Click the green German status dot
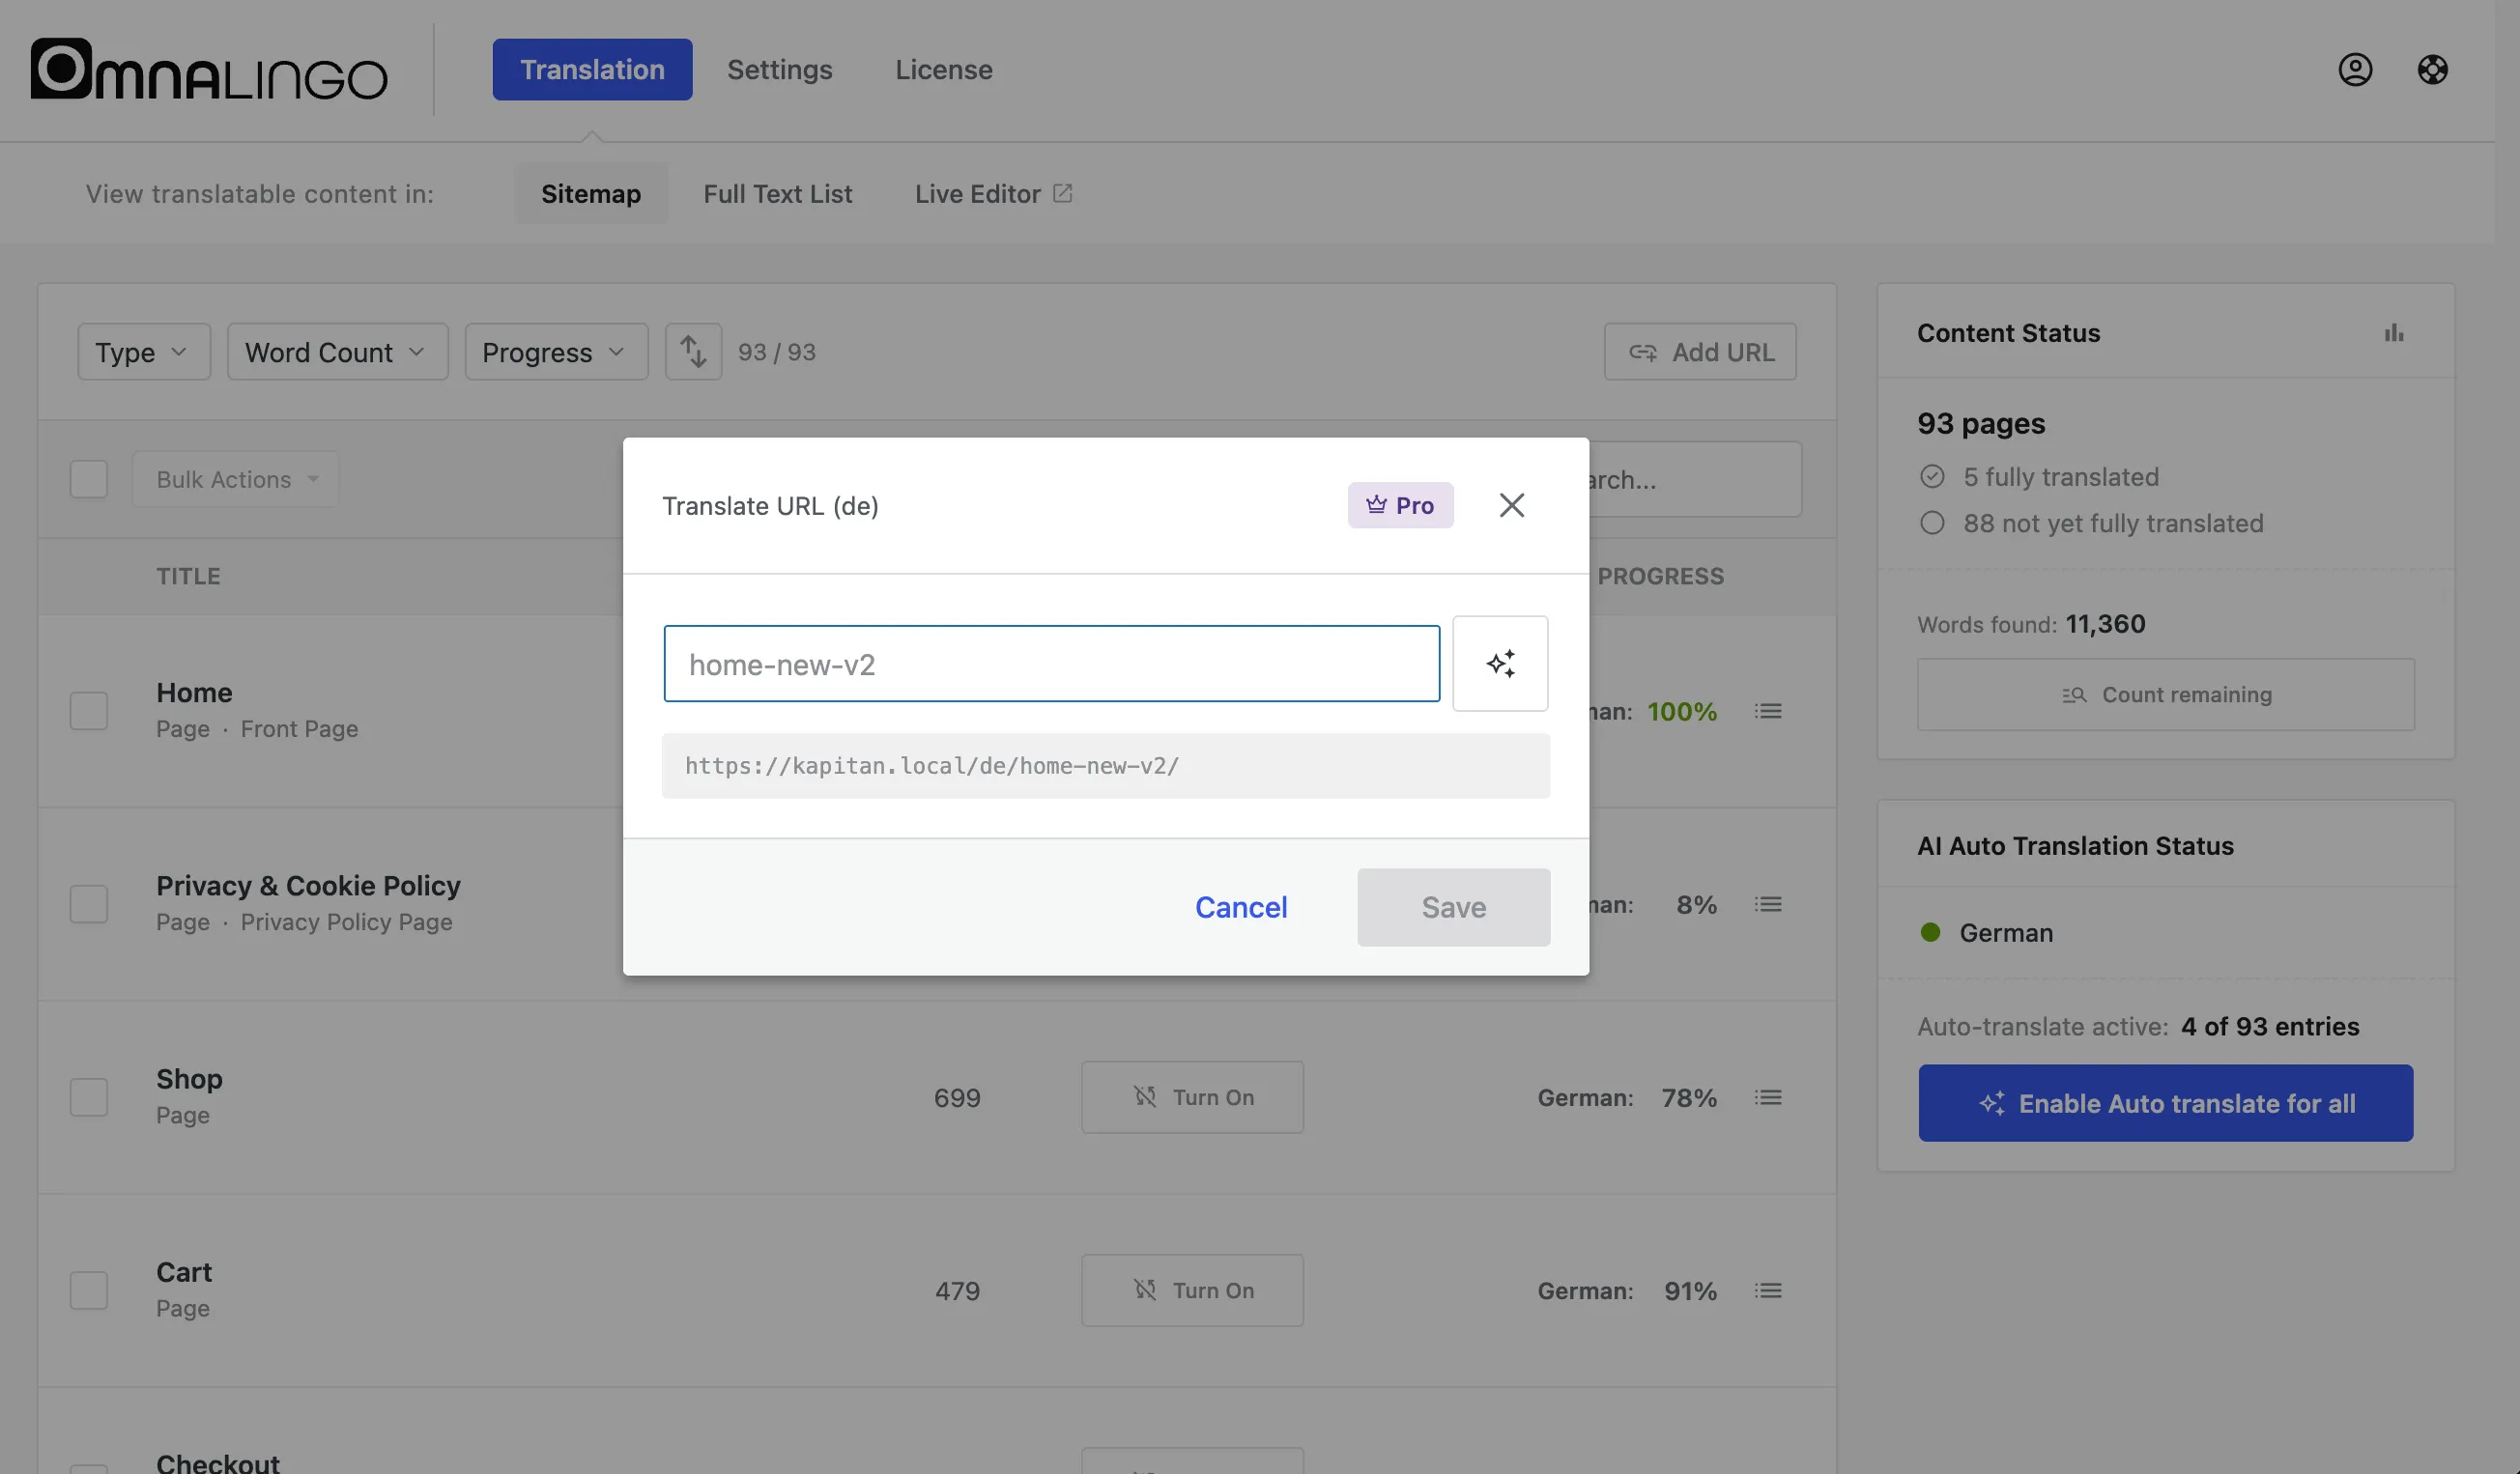This screenshot has height=1474, width=2520. click(x=1930, y=932)
